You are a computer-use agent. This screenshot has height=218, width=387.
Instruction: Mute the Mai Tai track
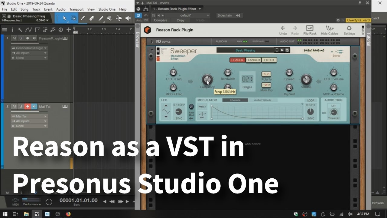[14, 106]
